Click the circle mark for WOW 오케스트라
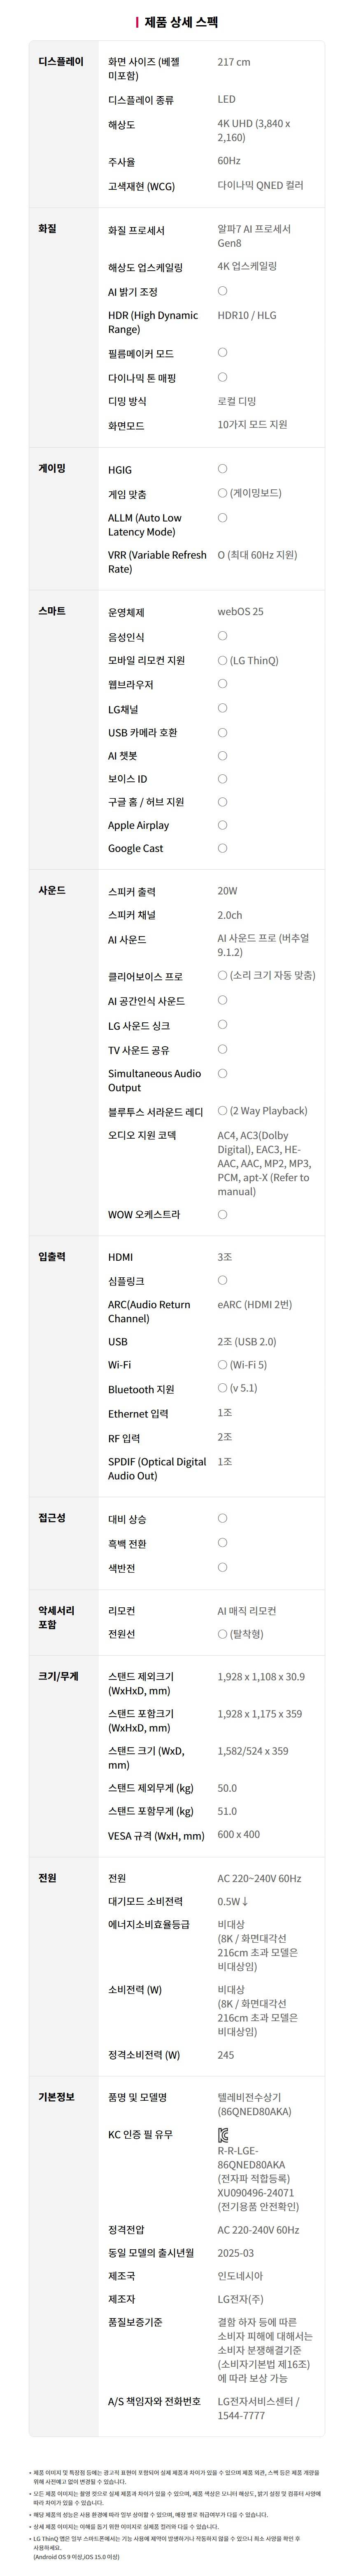 pyautogui.click(x=222, y=1214)
